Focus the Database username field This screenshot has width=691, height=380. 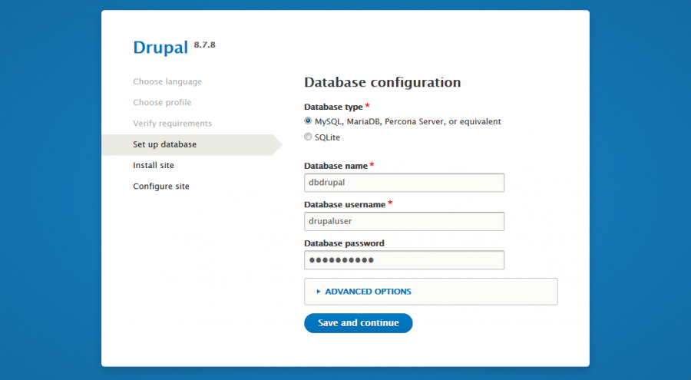[404, 221]
